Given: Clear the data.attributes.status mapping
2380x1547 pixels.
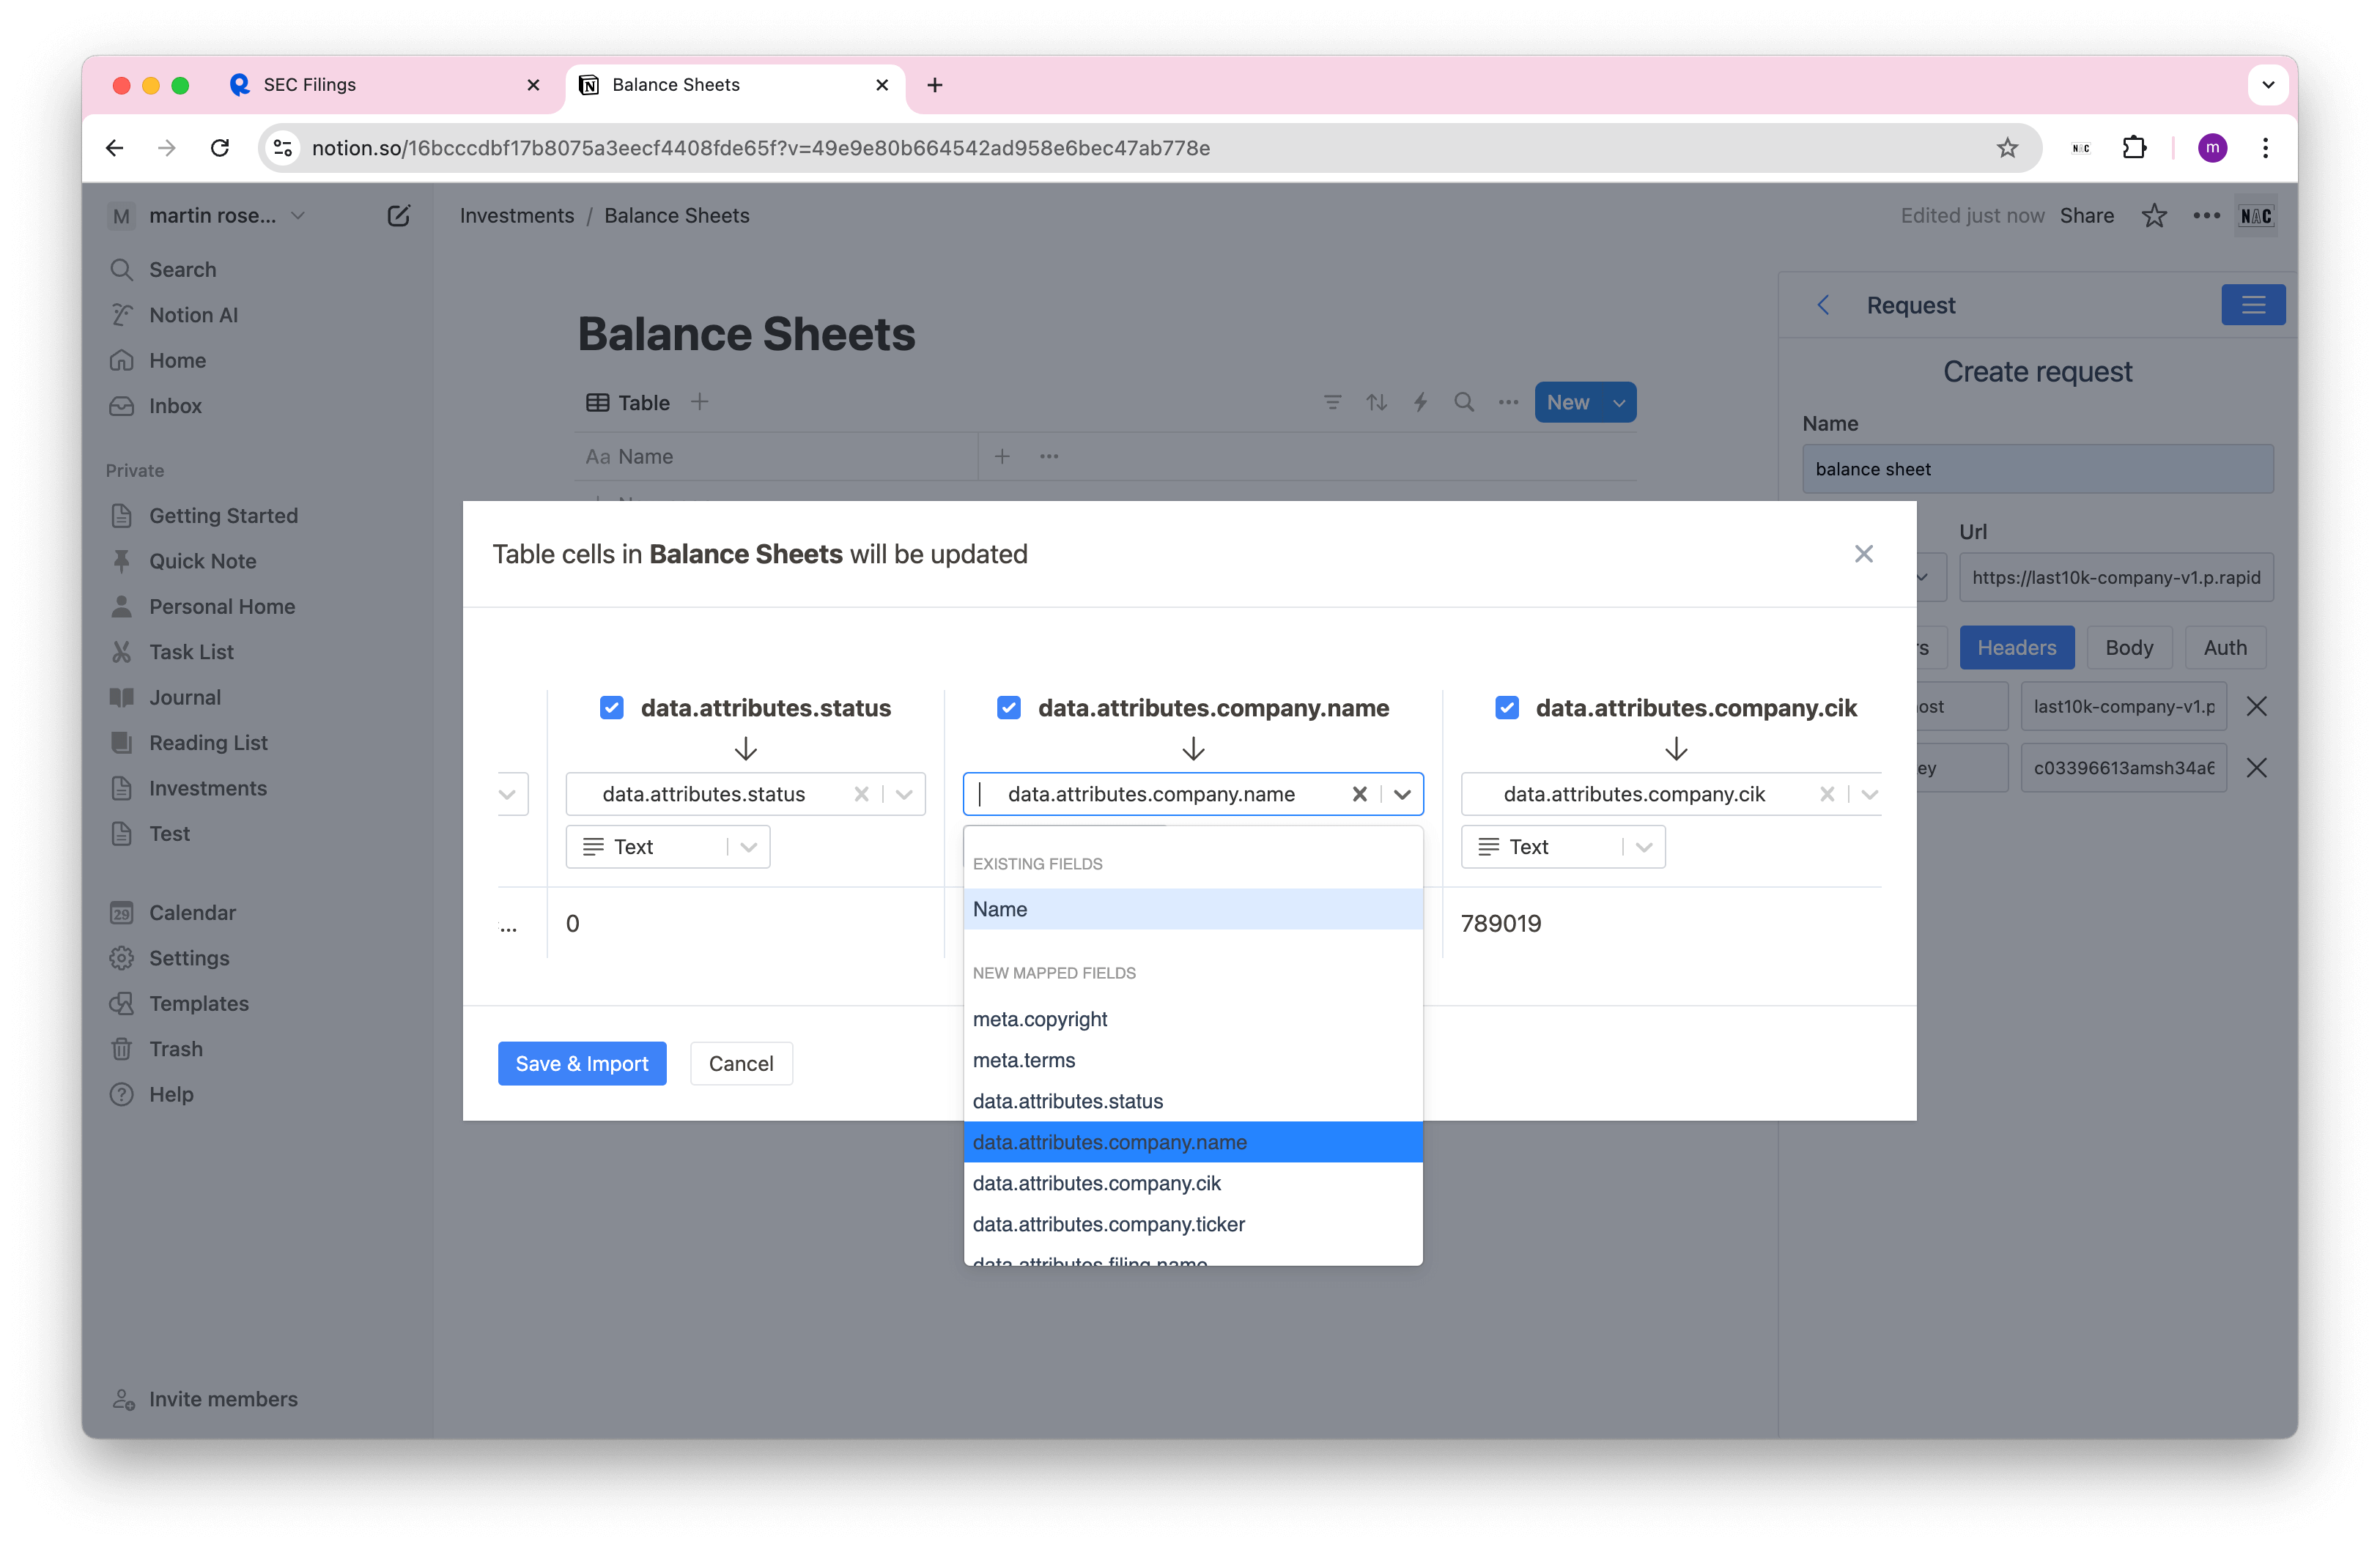Looking at the screenshot, I should [x=861, y=795].
